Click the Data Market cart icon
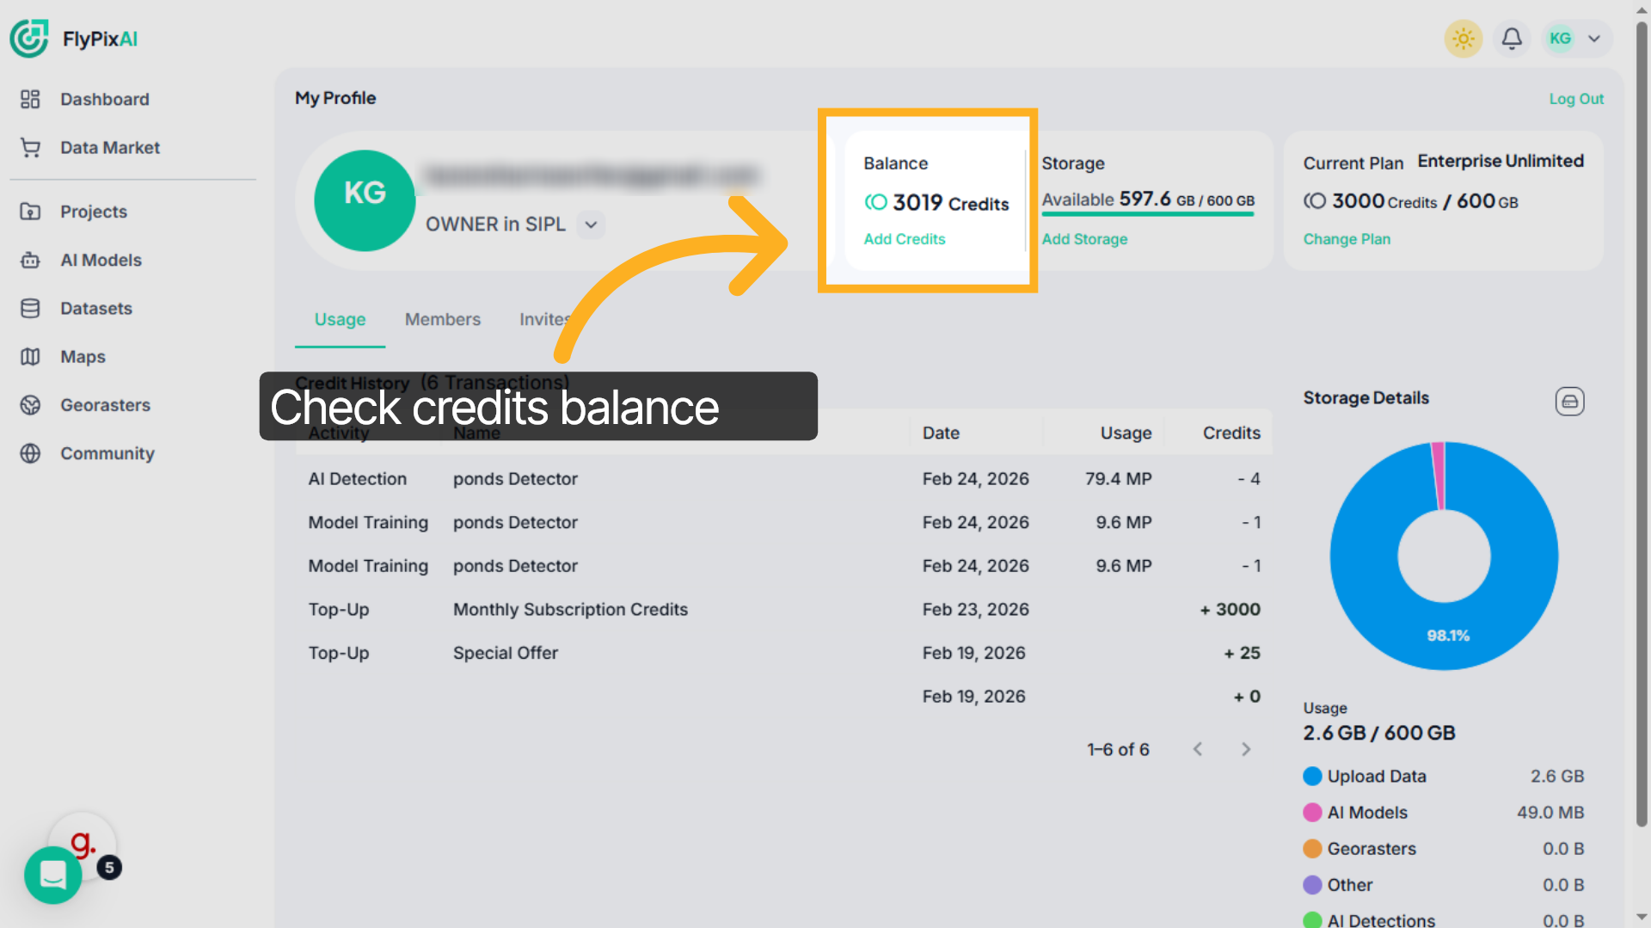Image resolution: width=1651 pixels, height=928 pixels. (x=30, y=147)
